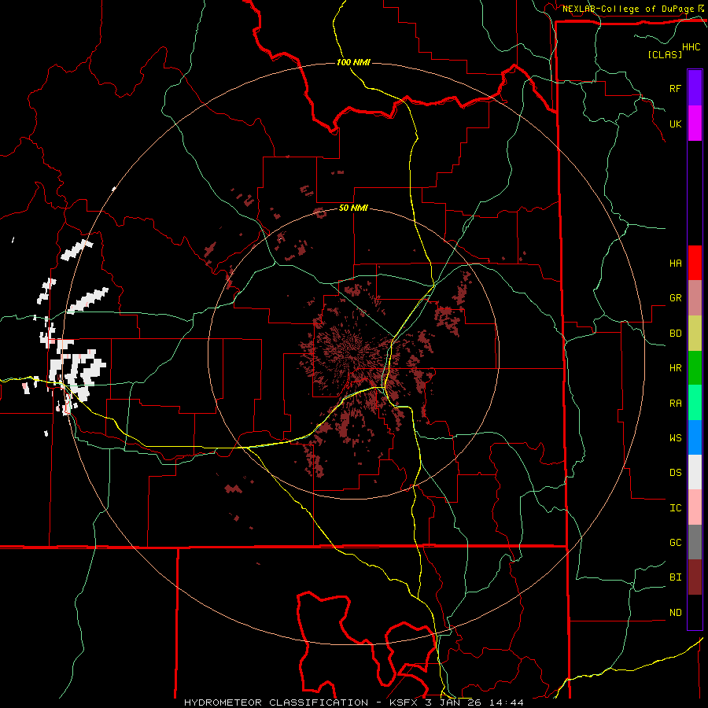
Task: Select the IC pink legend swatch
Action: pyautogui.click(x=695, y=507)
